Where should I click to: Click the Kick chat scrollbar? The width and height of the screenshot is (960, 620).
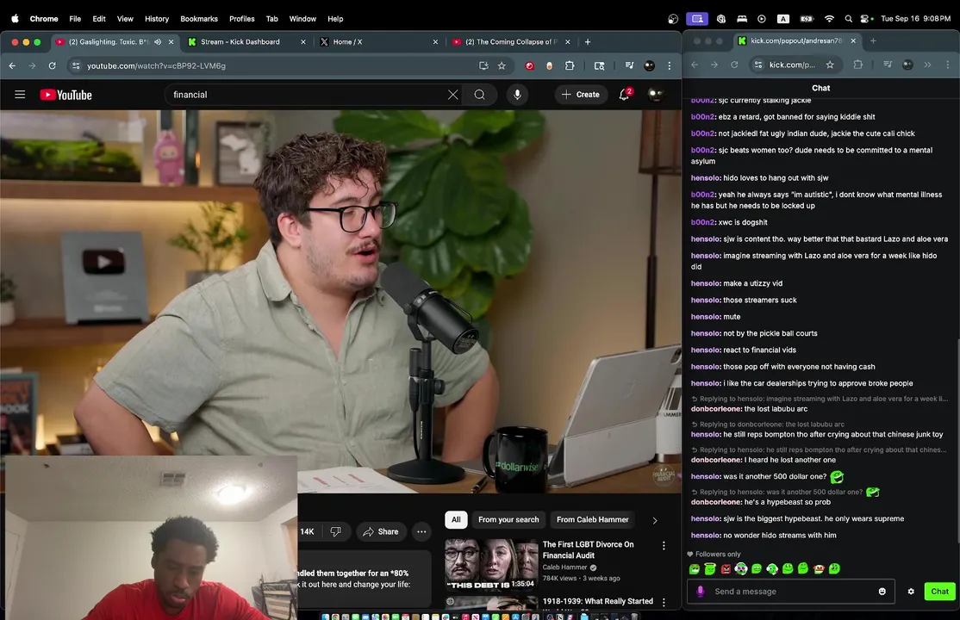pos(957,441)
